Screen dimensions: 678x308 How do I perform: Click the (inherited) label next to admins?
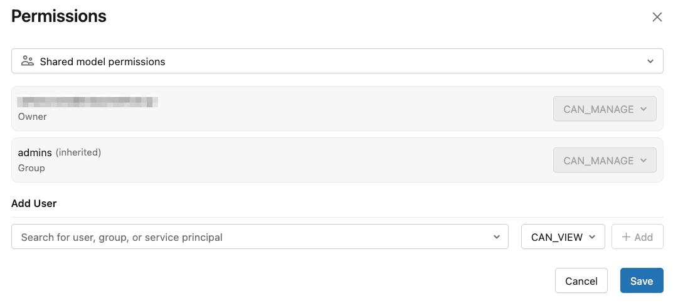click(x=78, y=152)
